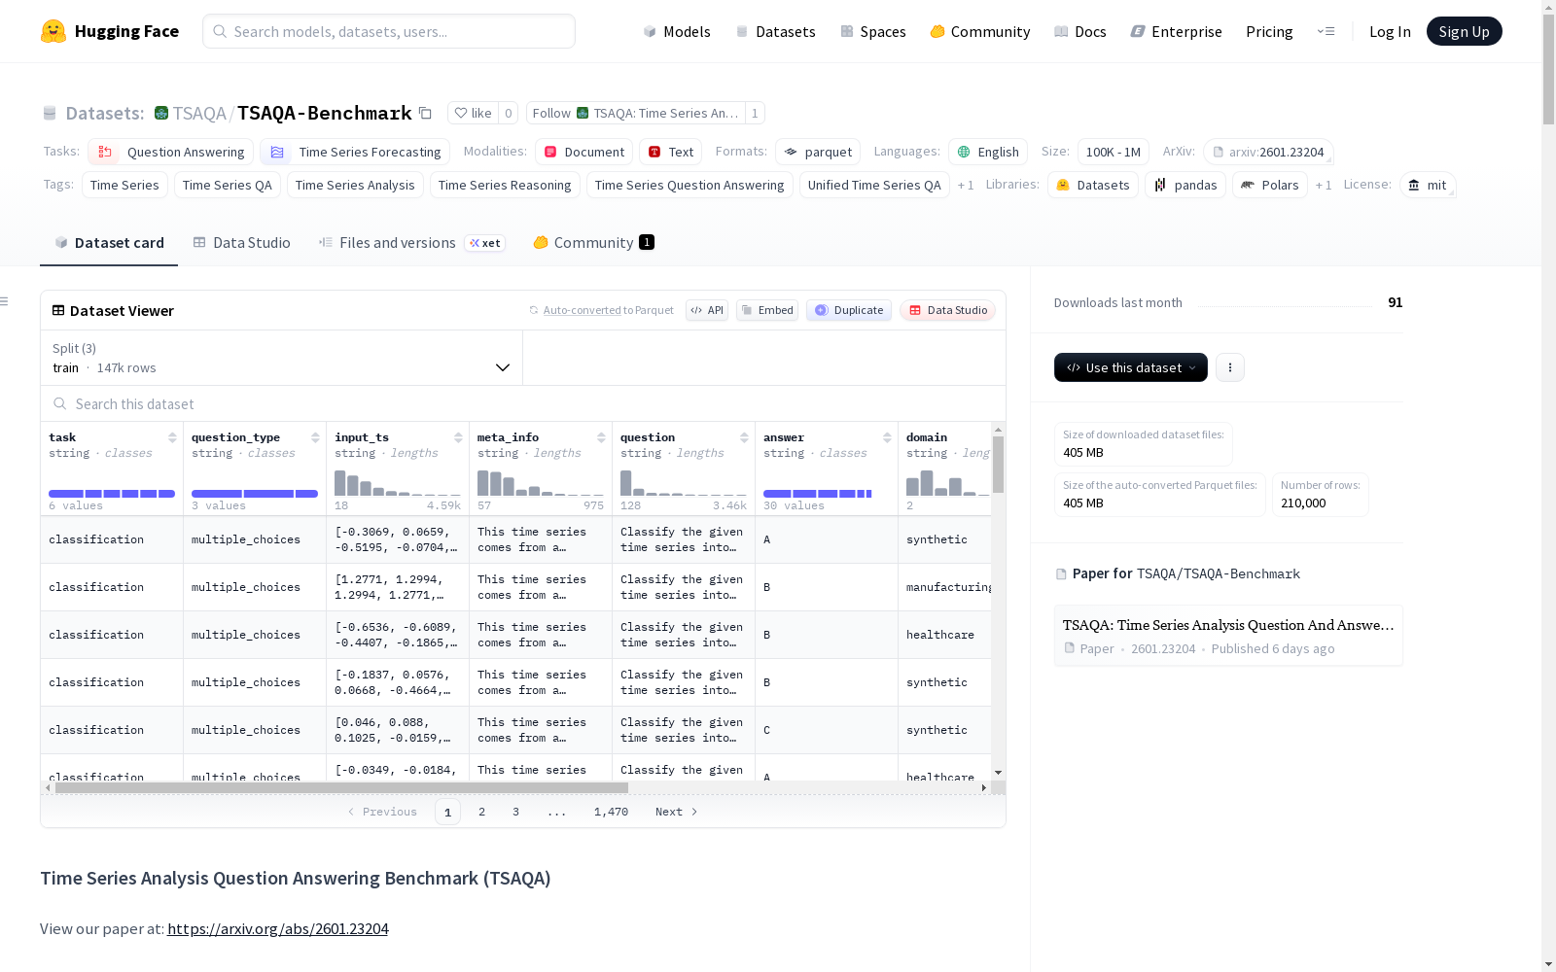1556x972 pixels.
Task: Click the TSAQA paper card title
Action: click(x=1228, y=625)
